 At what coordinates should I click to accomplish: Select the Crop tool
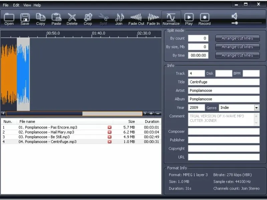[x=88, y=19]
